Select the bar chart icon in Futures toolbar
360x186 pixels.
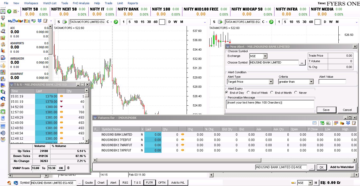point(342,123)
